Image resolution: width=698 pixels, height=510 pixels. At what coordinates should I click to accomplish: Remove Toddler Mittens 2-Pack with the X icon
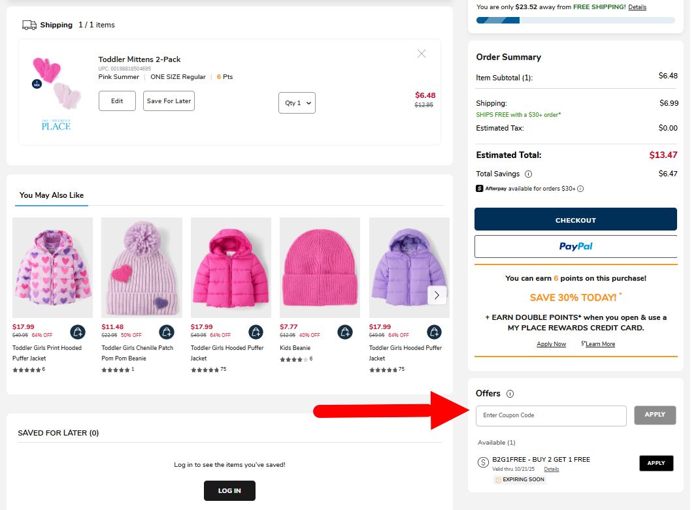[x=422, y=54]
